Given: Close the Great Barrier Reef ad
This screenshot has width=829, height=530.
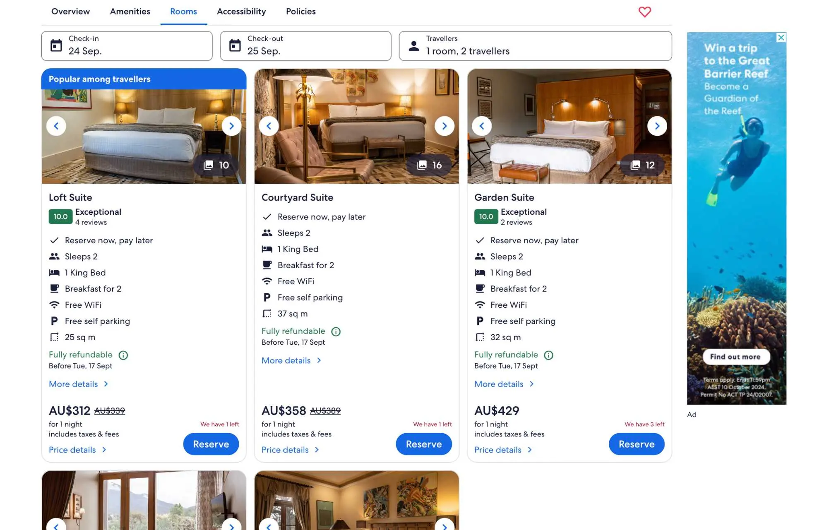Looking at the screenshot, I should (781, 38).
